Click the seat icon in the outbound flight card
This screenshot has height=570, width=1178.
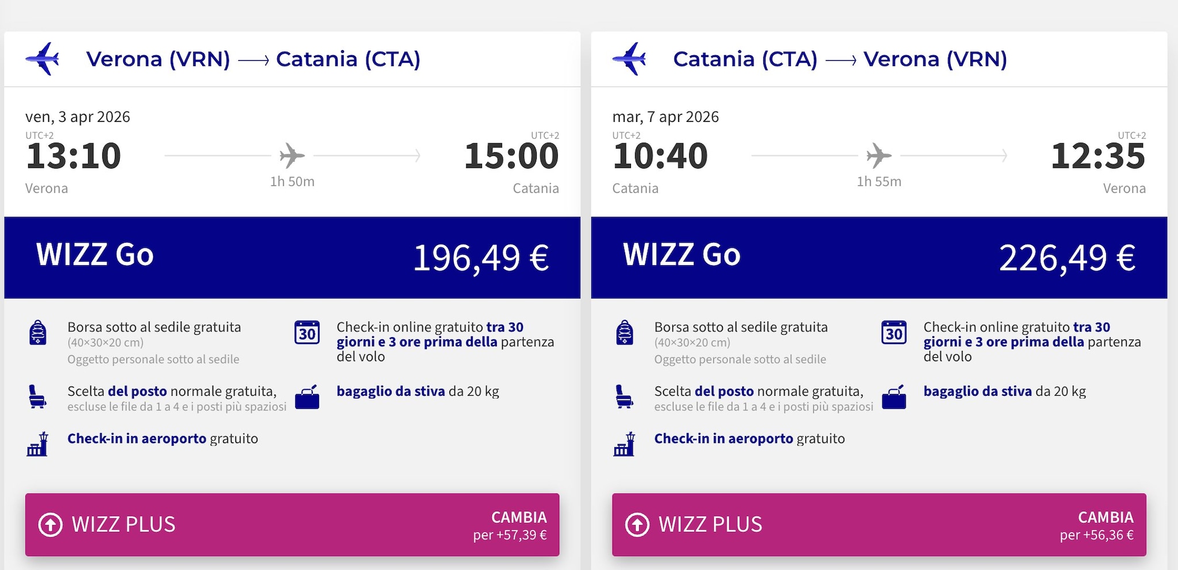pyautogui.click(x=37, y=396)
